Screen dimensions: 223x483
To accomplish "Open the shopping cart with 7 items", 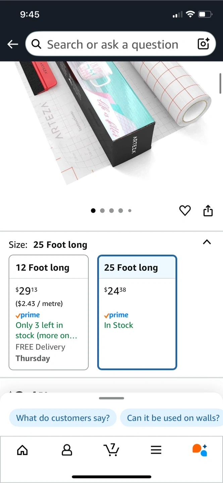I will coord(111,450).
